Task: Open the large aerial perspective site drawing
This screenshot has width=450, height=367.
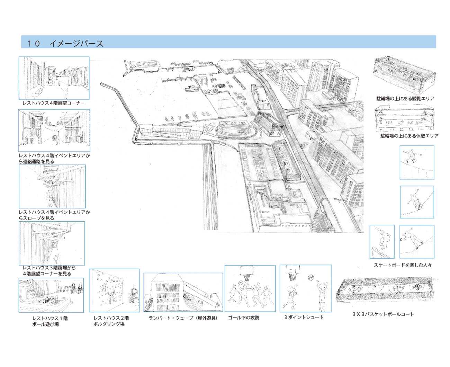Action: click(x=232, y=145)
